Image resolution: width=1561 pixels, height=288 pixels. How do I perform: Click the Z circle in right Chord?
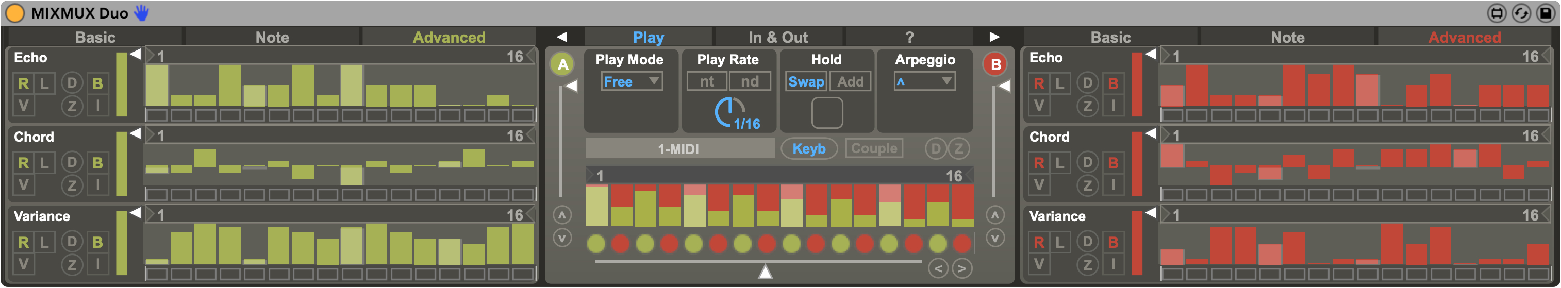pyautogui.click(x=1087, y=185)
